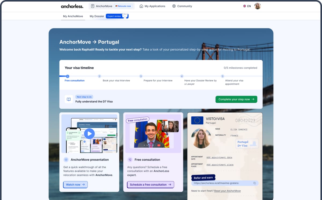Click Fully understand the D7 Visa text
Viewport: 322px width, 200px height.
point(94,102)
